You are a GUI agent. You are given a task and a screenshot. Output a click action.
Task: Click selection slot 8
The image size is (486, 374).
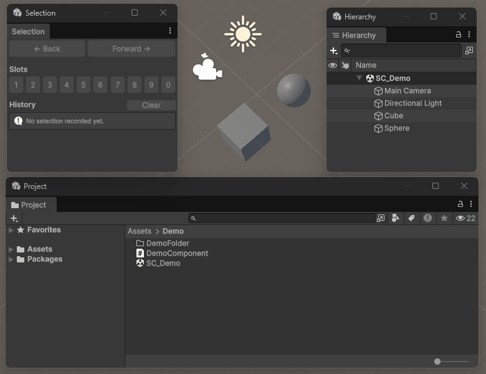click(135, 85)
